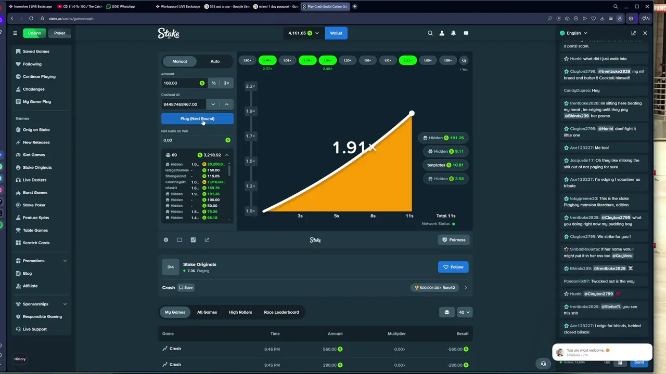The height and width of the screenshot is (374, 666).
Task: Select the Poker mode toggle
Action: tap(60, 33)
